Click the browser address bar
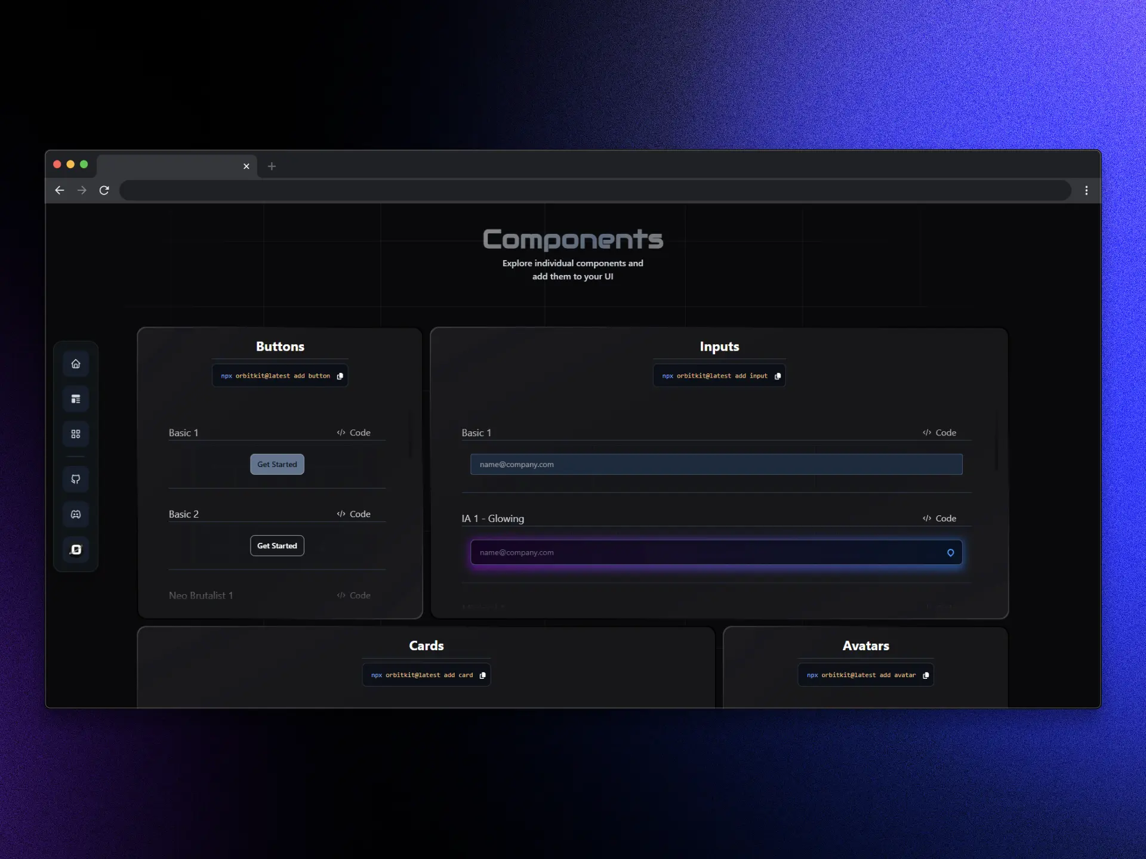Viewport: 1146px width, 859px height. (595, 190)
